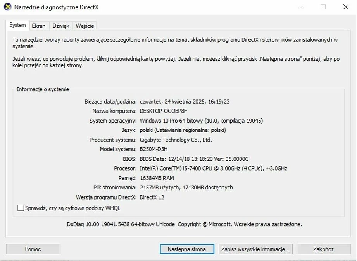Viewport: 357px width, 261px height.
Task: Exit using the Zakończ button
Action: click(323, 249)
